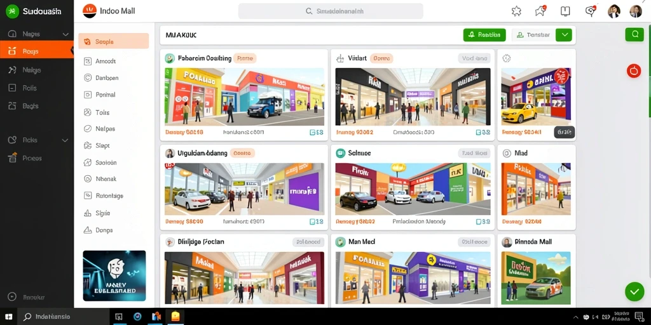Image resolution: width=651 pixels, height=325 pixels.
Task: Open the Selnuoe mall parking thumbnail
Action: click(413, 189)
